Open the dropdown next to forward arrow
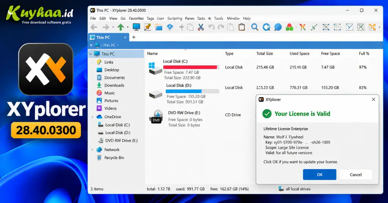 113,27
